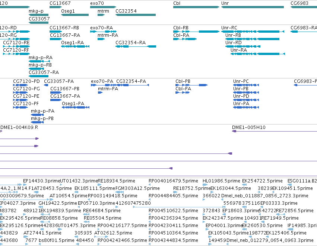Click protein Oseg1-PA
317x246 pixels.
73,104
